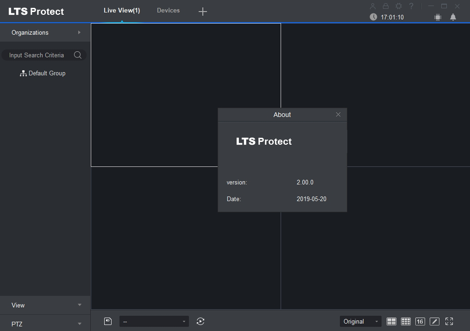The image size is (470, 331).
Task: Switch to 4-window split layout
Action: 391,321
